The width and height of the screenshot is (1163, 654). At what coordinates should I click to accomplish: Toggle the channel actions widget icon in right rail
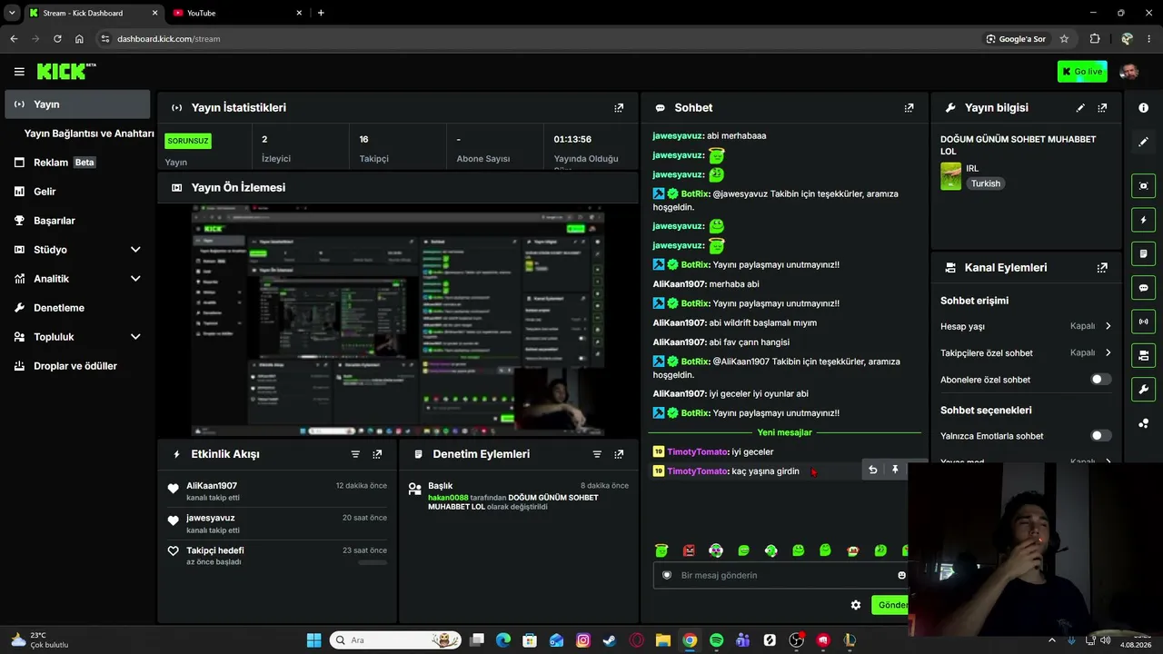[1143, 355]
